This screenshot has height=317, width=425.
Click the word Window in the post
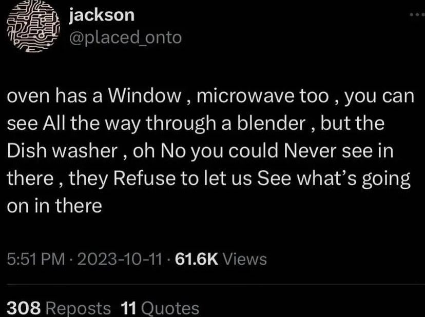[x=145, y=95]
